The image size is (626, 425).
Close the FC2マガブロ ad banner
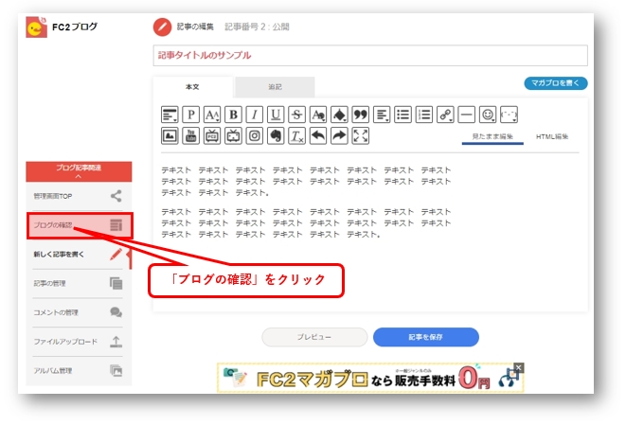(x=518, y=367)
